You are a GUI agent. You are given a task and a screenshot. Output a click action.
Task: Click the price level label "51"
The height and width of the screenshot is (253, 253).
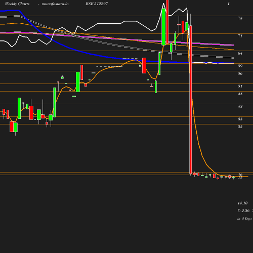pyautogui.click(x=240, y=86)
